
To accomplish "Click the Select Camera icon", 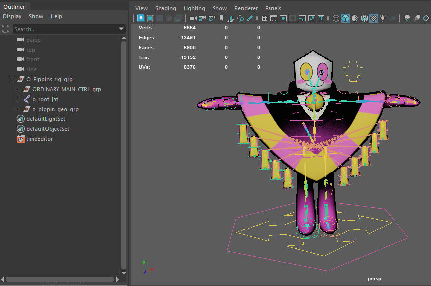I will click(193, 18).
